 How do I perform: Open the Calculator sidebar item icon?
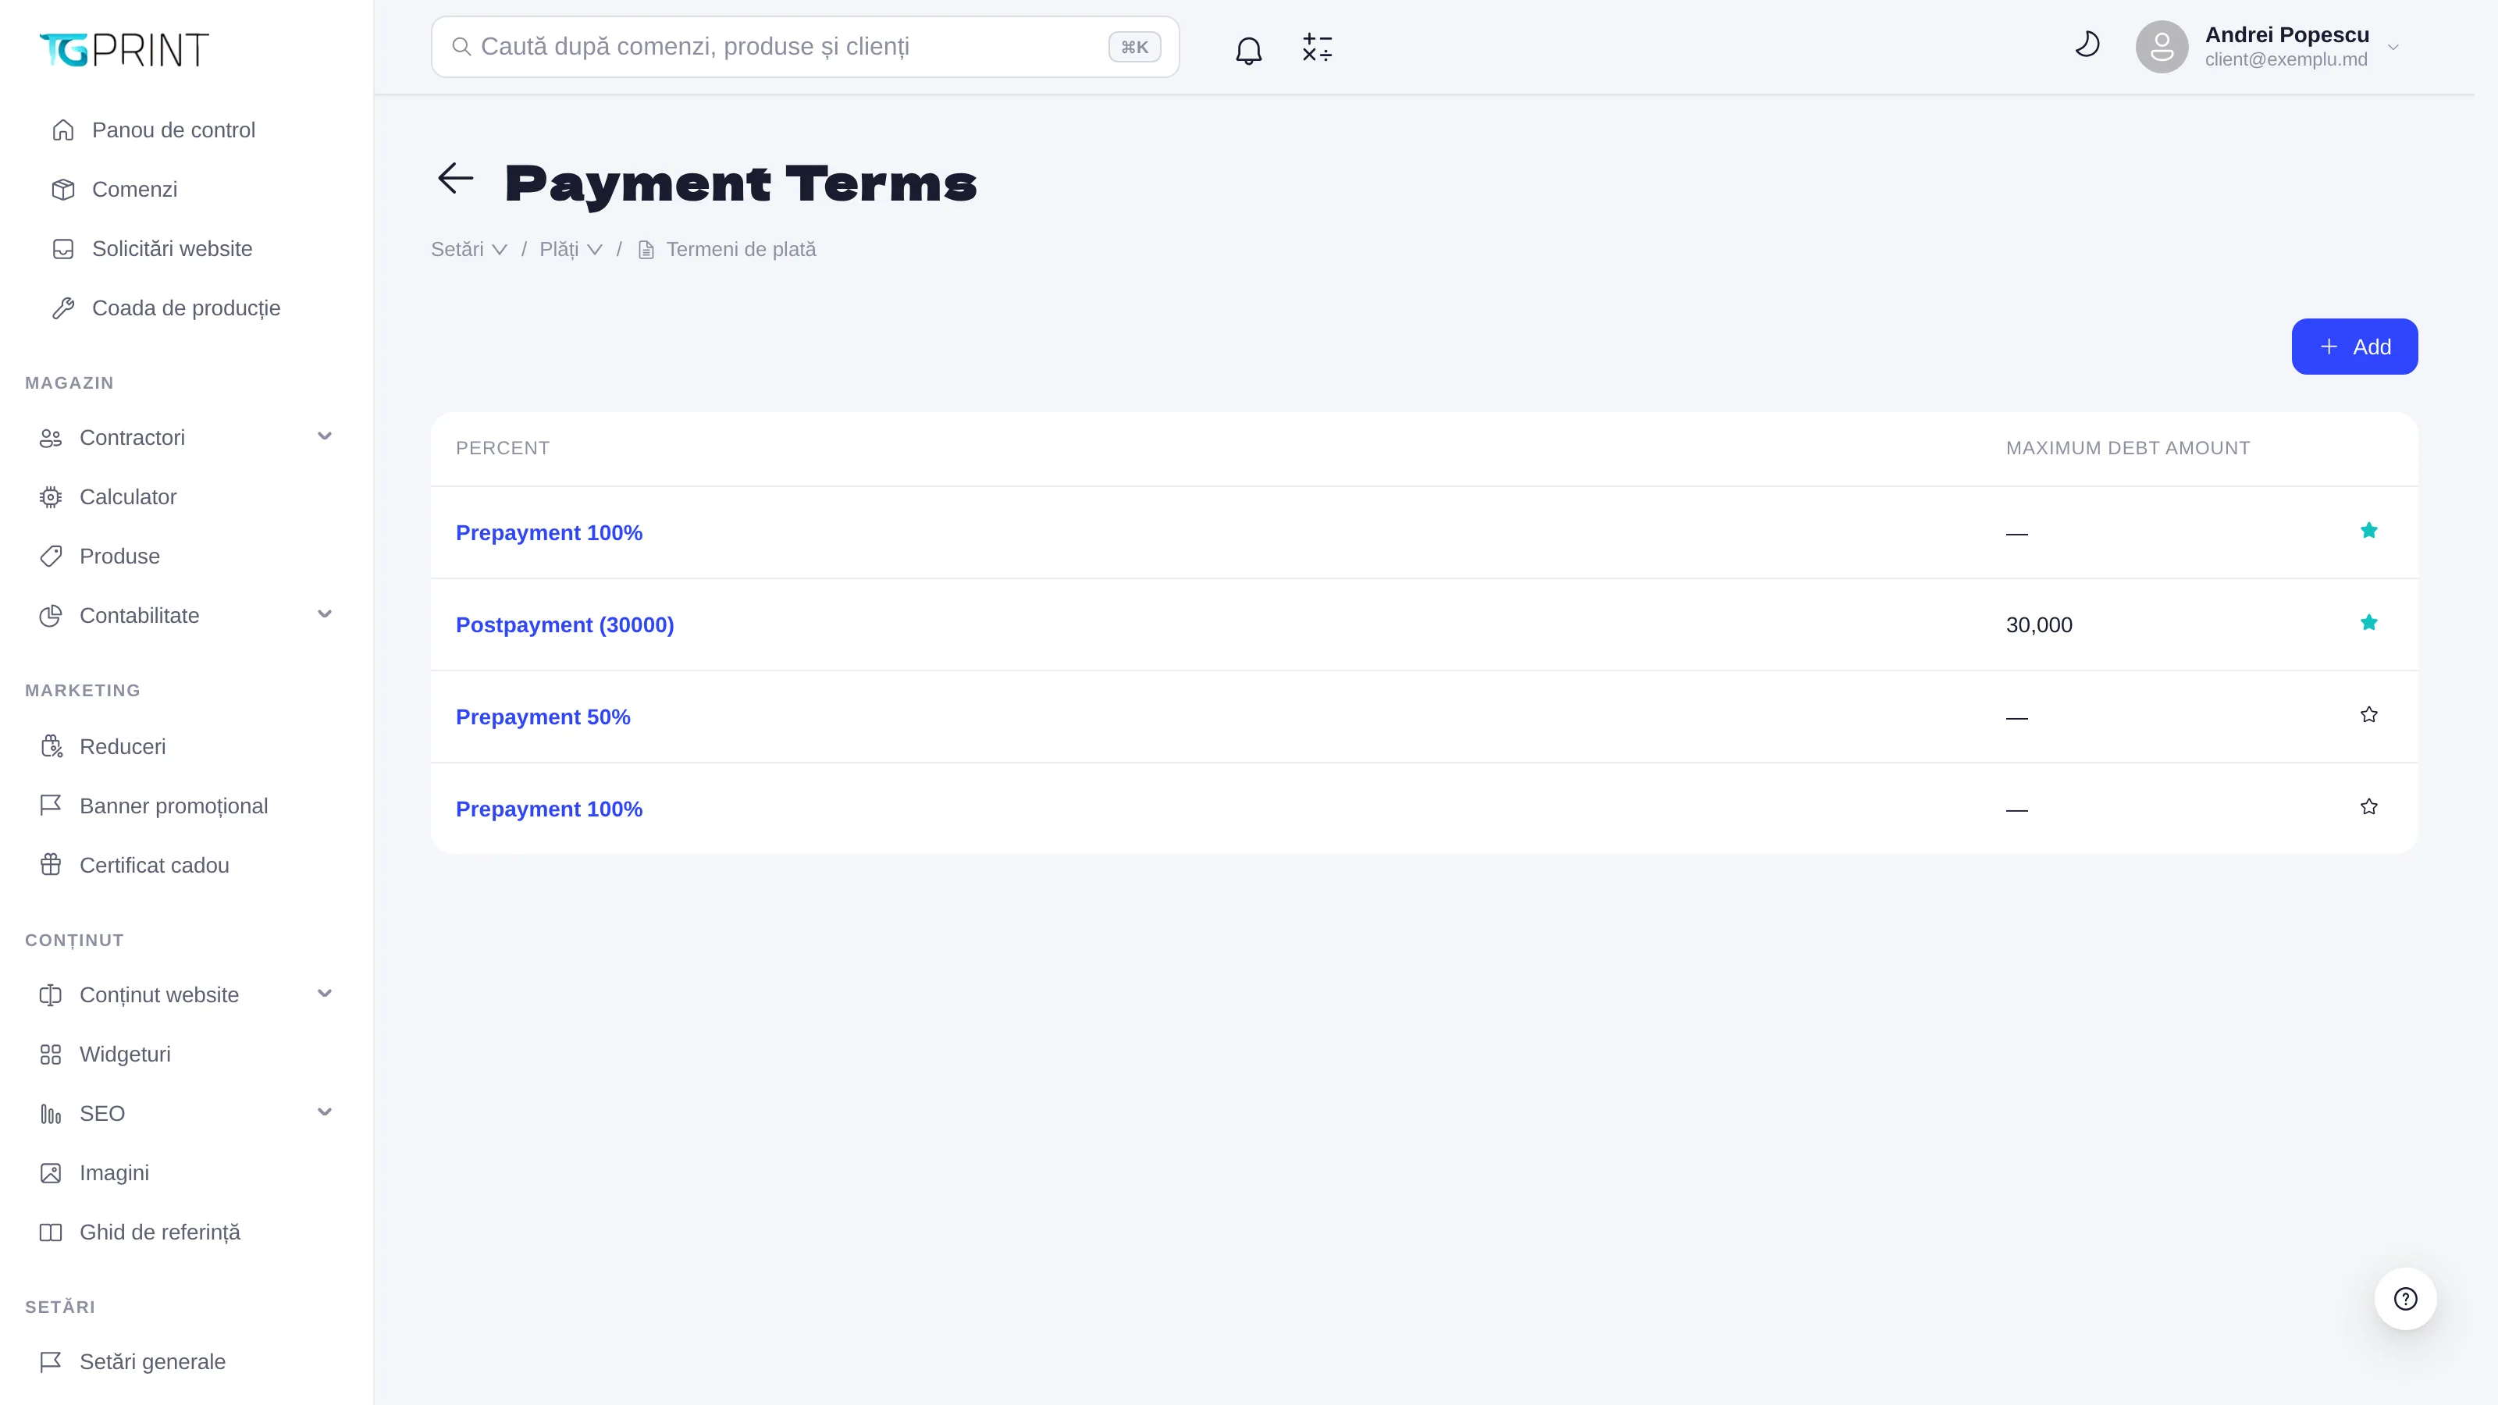(x=51, y=496)
